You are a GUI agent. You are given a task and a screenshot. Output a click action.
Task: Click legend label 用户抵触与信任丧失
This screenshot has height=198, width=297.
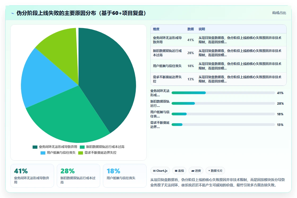pos(61,153)
